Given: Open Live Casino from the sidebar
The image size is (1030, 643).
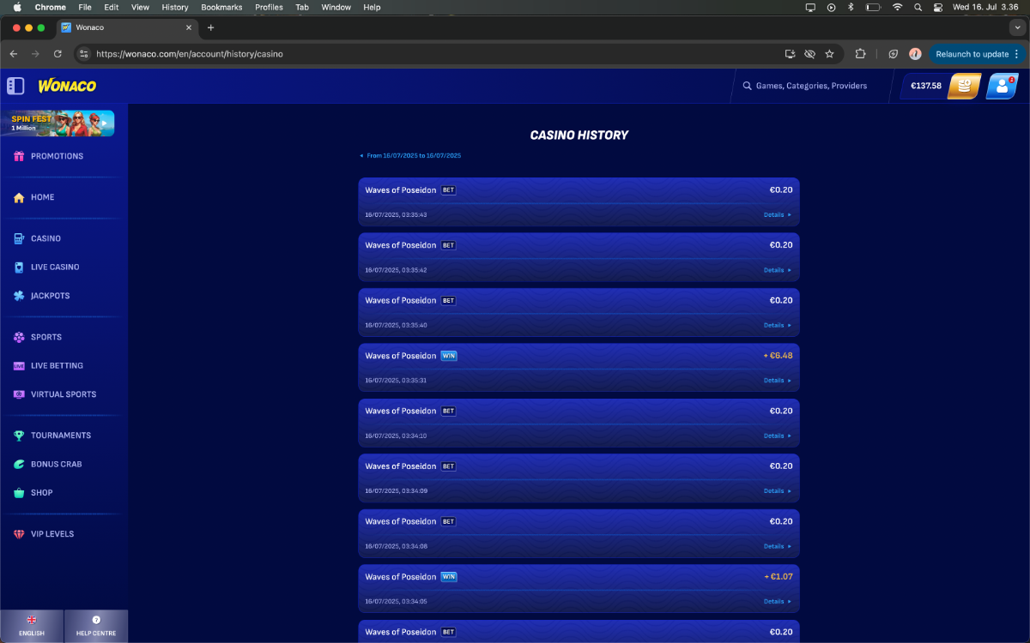Looking at the screenshot, I should (x=55, y=267).
